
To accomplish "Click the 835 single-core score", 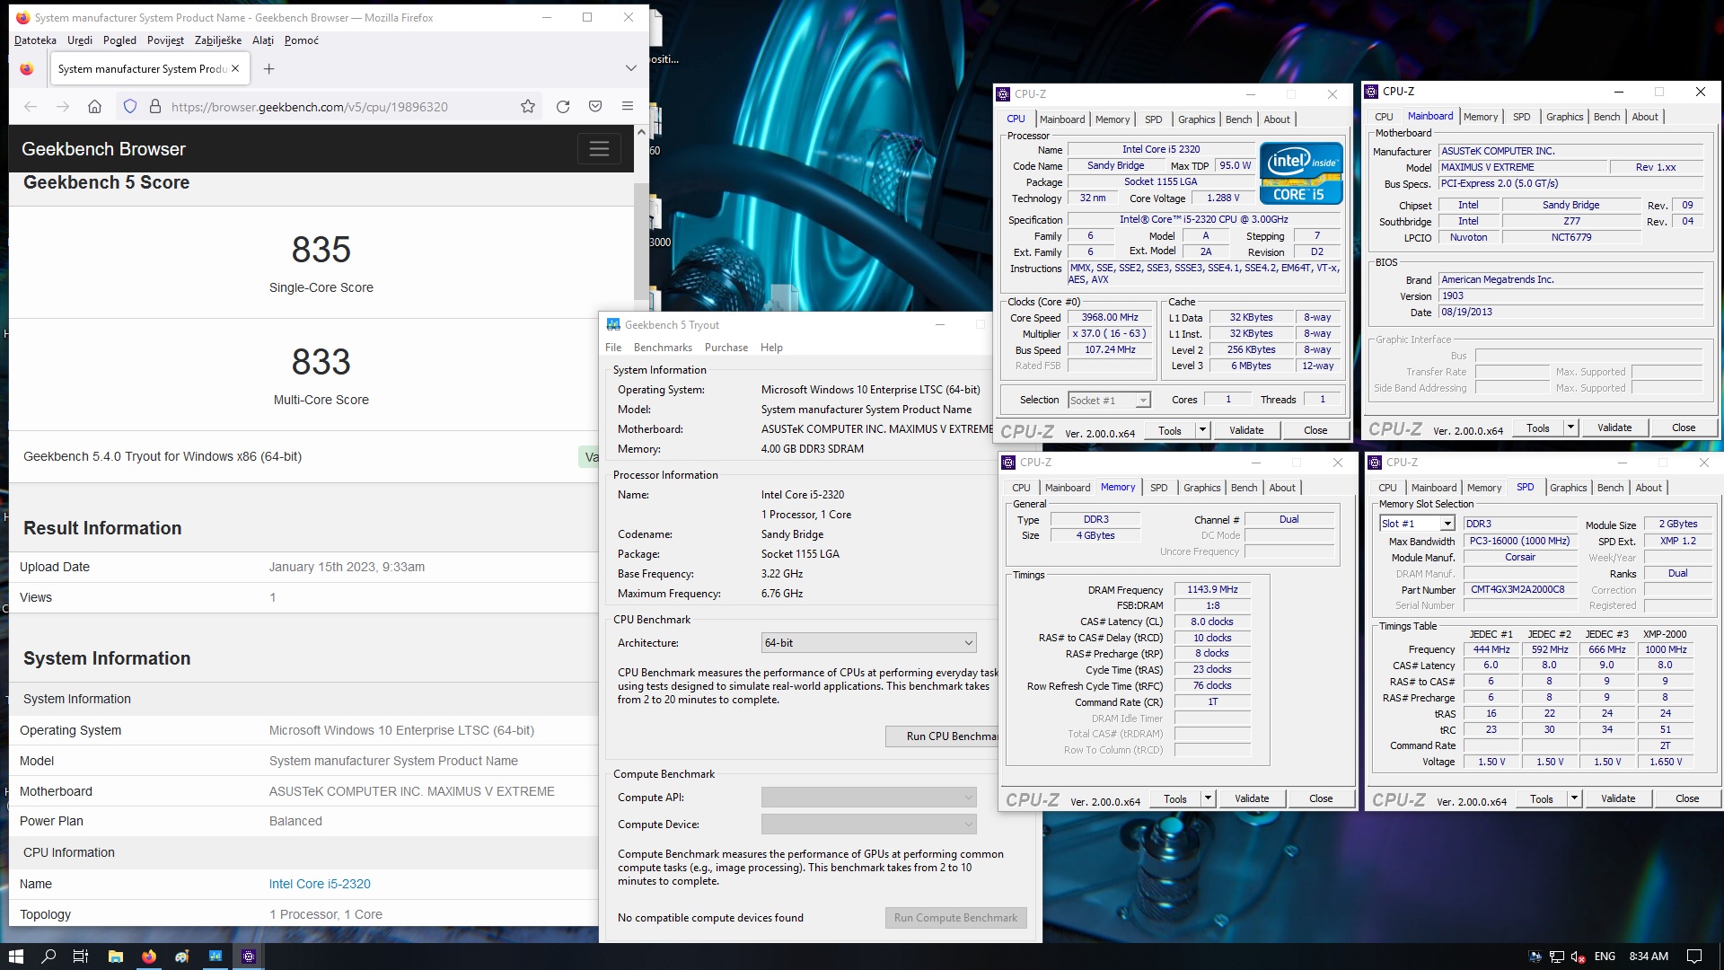I will (x=321, y=250).
